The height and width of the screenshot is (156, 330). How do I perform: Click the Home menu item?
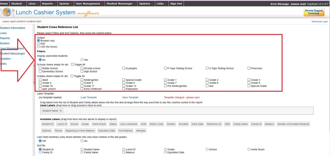pos(4,4)
